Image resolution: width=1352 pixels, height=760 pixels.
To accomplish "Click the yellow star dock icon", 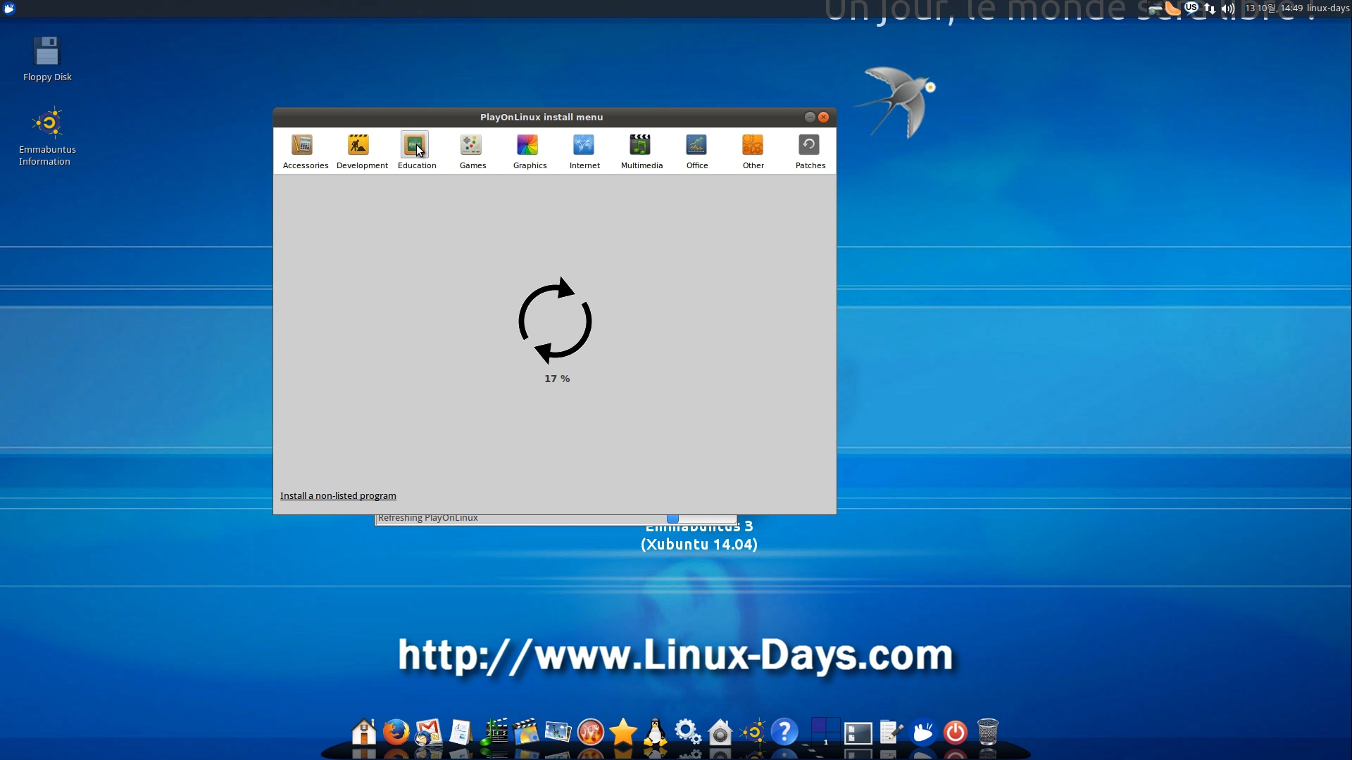I will [623, 732].
